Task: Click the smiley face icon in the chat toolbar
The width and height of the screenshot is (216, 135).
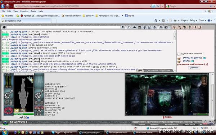Action: point(161,27)
